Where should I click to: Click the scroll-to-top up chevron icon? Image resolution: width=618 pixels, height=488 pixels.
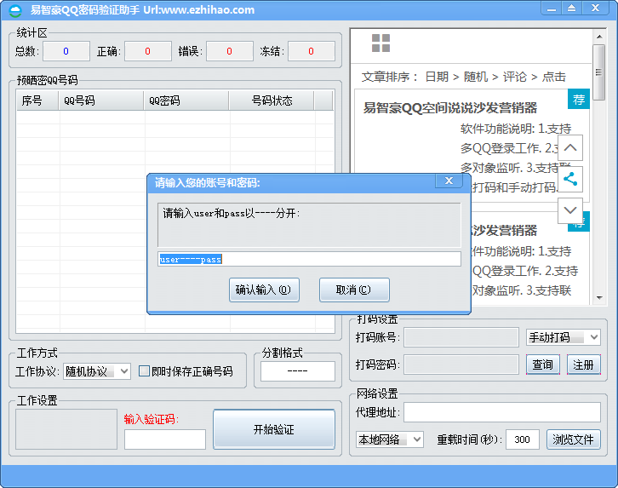570,148
